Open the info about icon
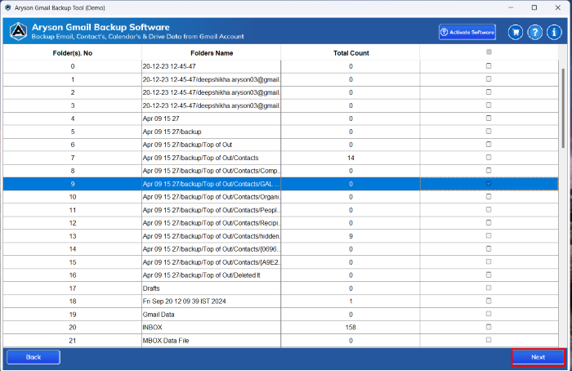The height and width of the screenshot is (371, 572). pyautogui.click(x=554, y=32)
